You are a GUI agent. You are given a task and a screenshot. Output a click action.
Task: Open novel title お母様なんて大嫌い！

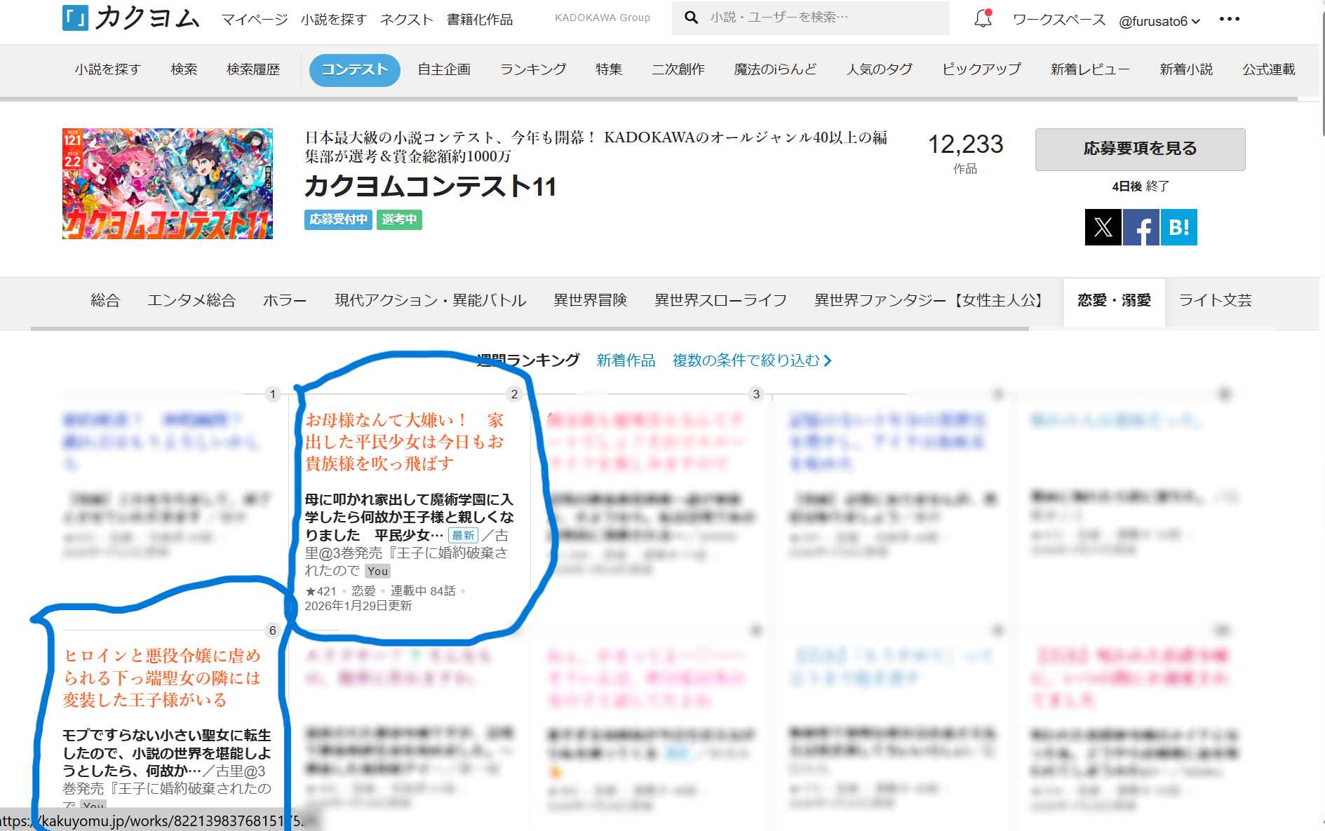[x=404, y=442]
